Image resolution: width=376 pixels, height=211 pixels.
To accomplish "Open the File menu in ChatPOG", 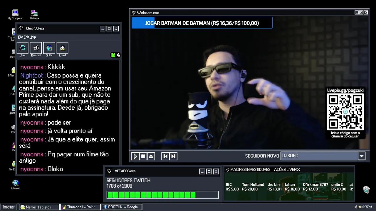I will [21, 37].
